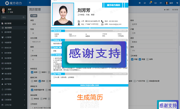Open the notification bell in header
The width and height of the screenshot is (180, 109).
coord(150,3)
